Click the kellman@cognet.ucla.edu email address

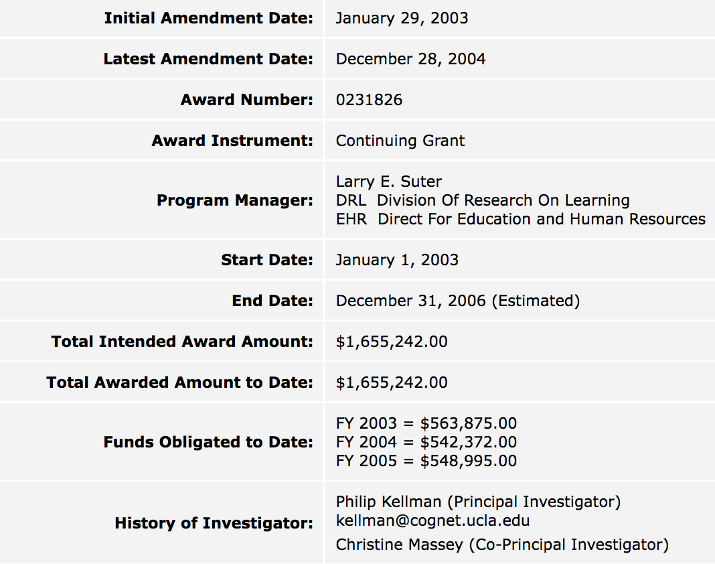click(x=433, y=520)
